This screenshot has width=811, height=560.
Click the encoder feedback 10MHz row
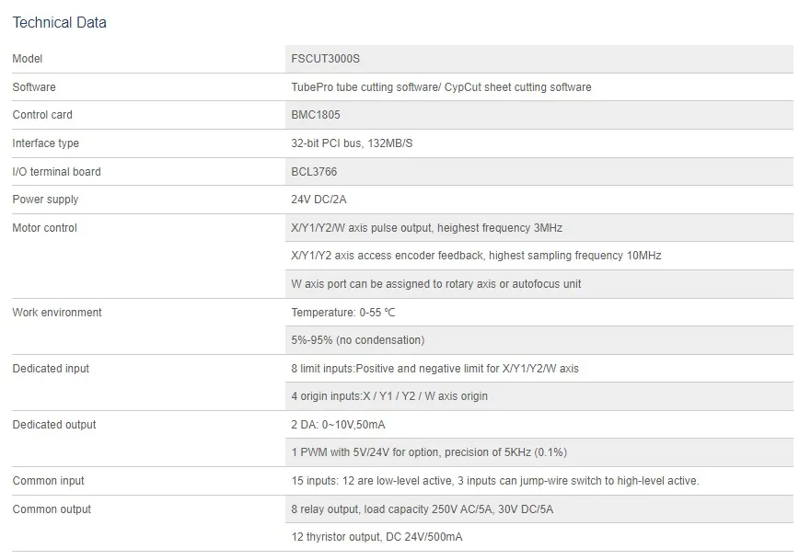click(x=476, y=256)
